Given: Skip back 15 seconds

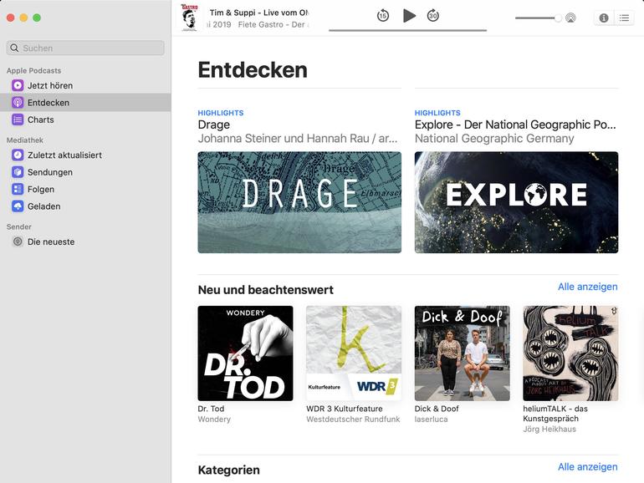Looking at the screenshot, I should click(x=383, y=16).
